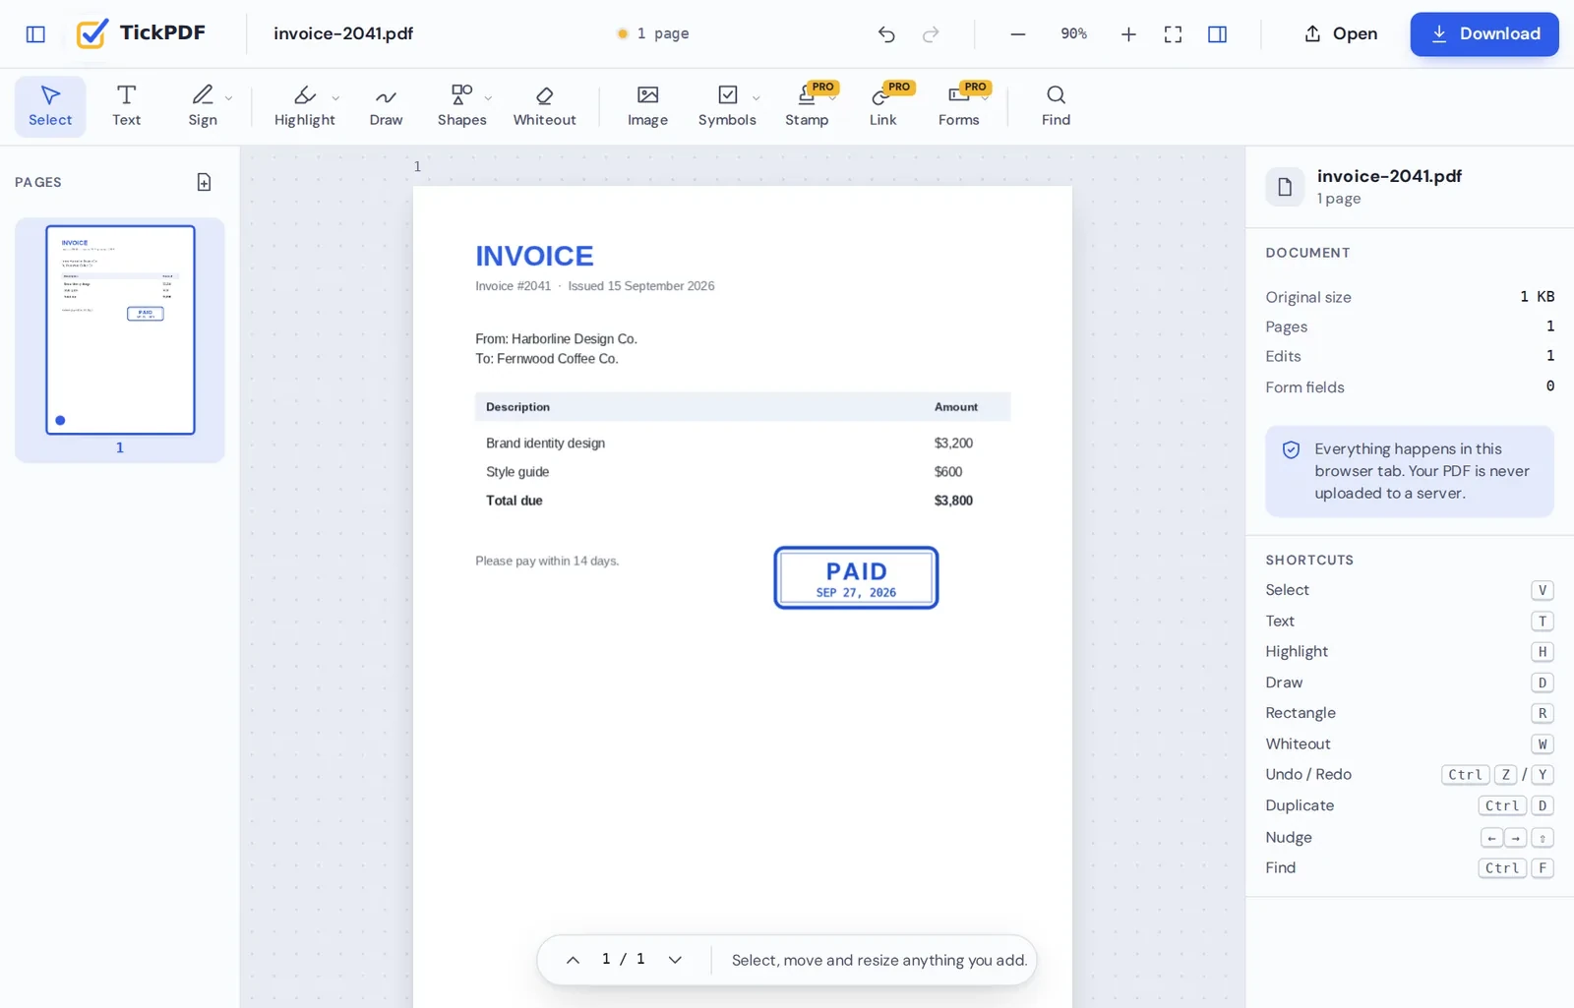This screenshot has height=1008, width=1574.
Task: Click the "Total due" row label
Action: [514, 501]
